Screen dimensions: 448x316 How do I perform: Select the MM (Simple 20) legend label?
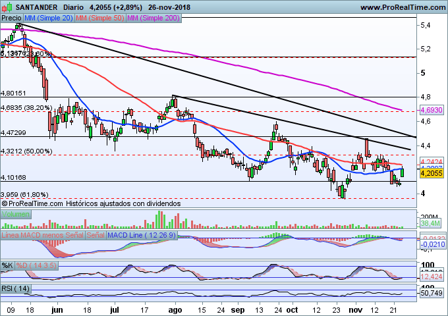(49, 18)
